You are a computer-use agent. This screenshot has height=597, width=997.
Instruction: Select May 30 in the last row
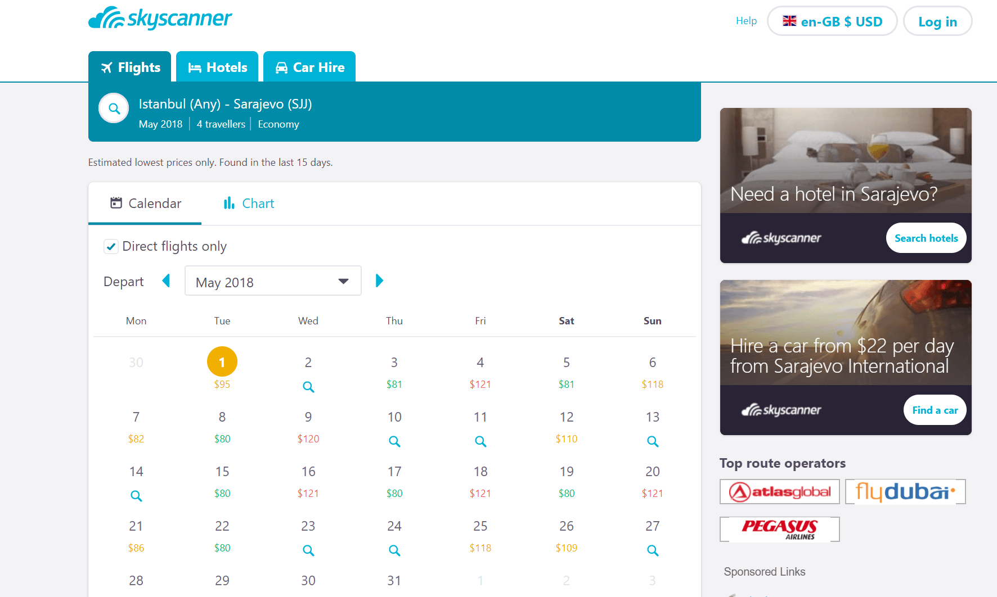(308, 581)
